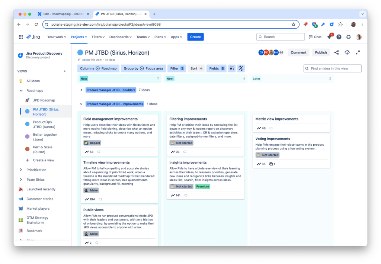381x264 pixels.
Task: Open the Dashboards menu
Action: 120,37
